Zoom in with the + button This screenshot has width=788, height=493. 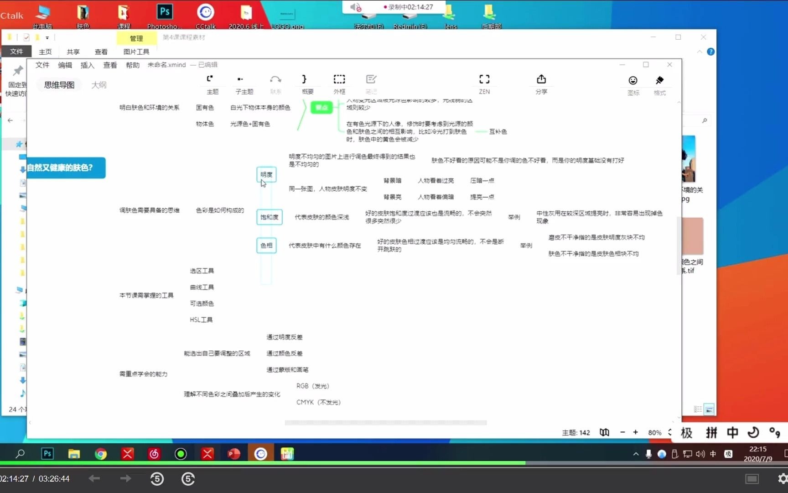636,432
